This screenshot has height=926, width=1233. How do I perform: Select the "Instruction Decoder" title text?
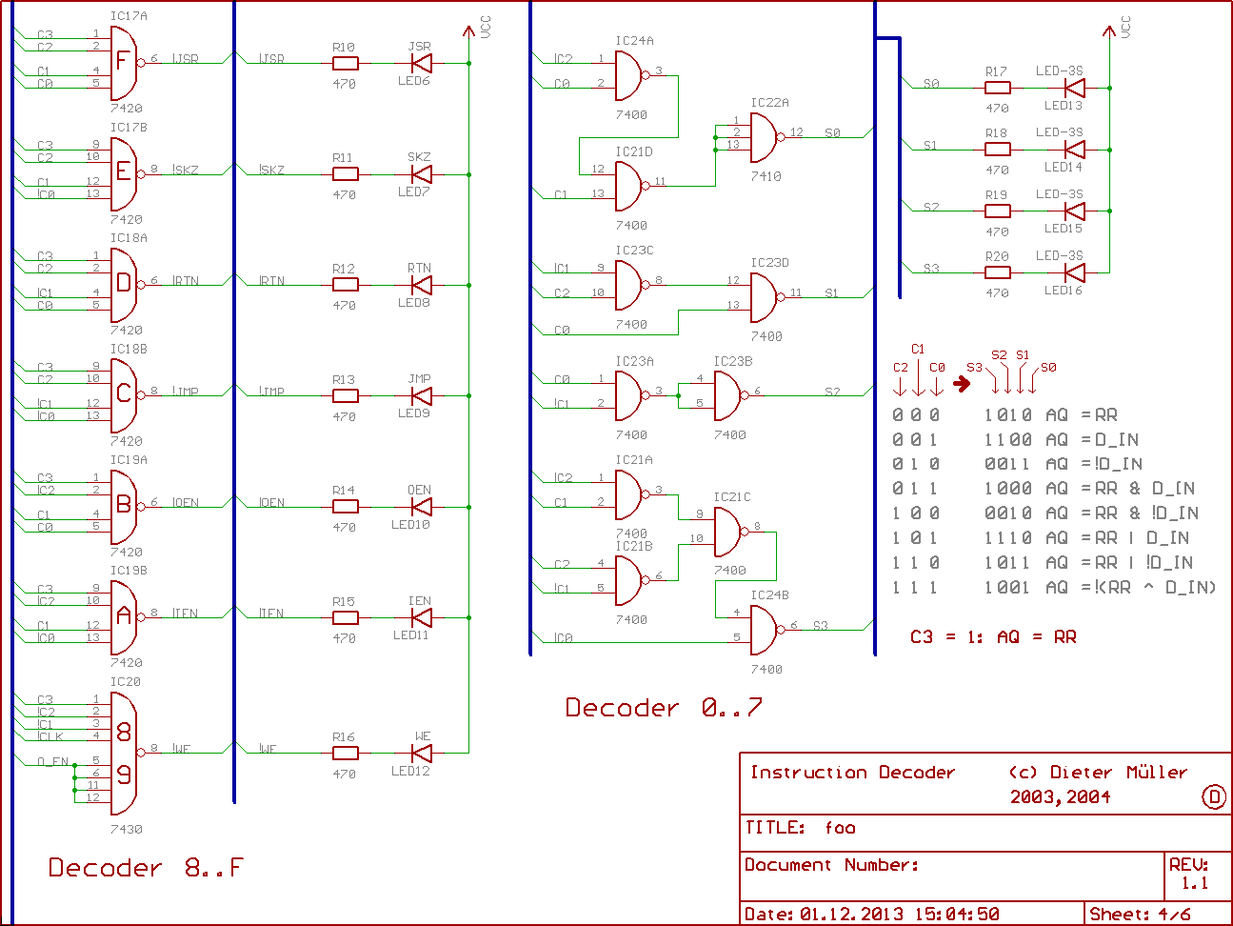click(852, 773)
